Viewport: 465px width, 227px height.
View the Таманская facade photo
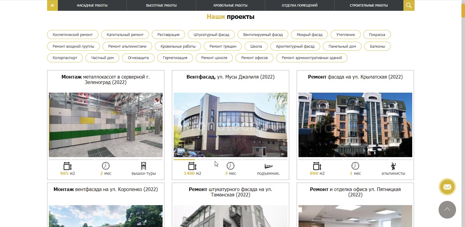point(230,216)
